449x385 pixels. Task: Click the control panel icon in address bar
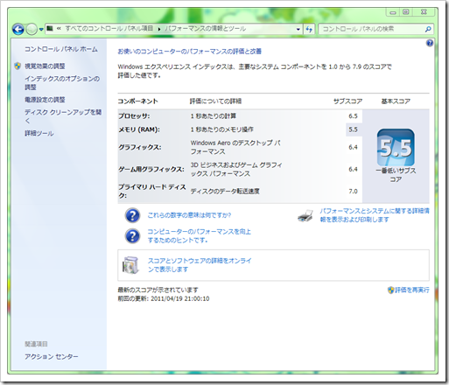pos(50,29)
